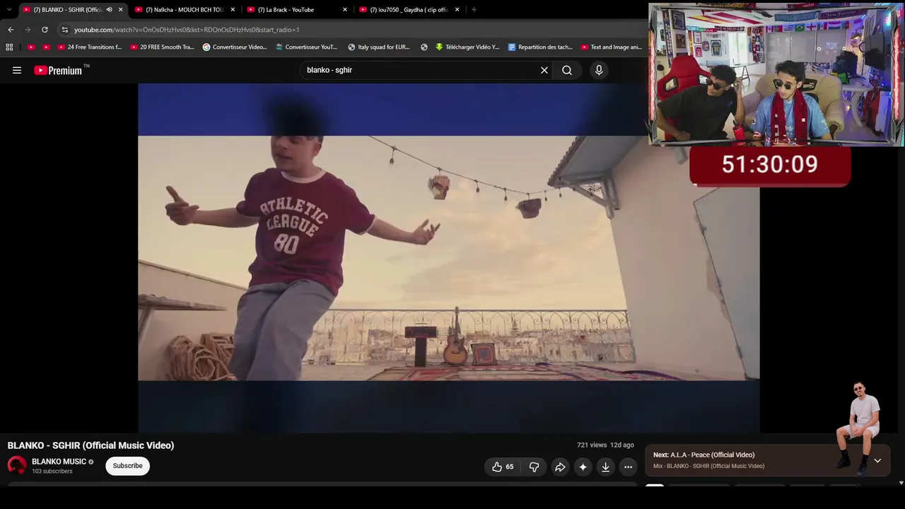Click the 721 views count text
Screen dimensions: 905x509
click(x=592, y=445)
